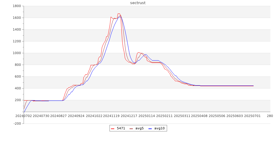This screenshot has width=276, height=147.
Task: Toggle the "avg10" series legend label
Action: pyautogui.click(x=159, y=128)
